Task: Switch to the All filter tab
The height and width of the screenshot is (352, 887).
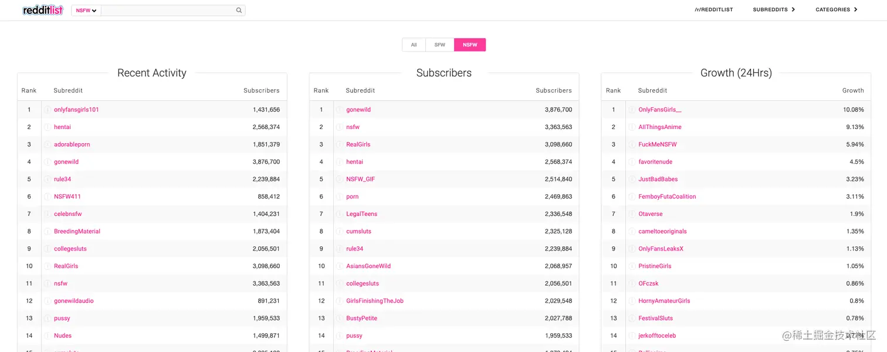Action: tap(414, 45)
